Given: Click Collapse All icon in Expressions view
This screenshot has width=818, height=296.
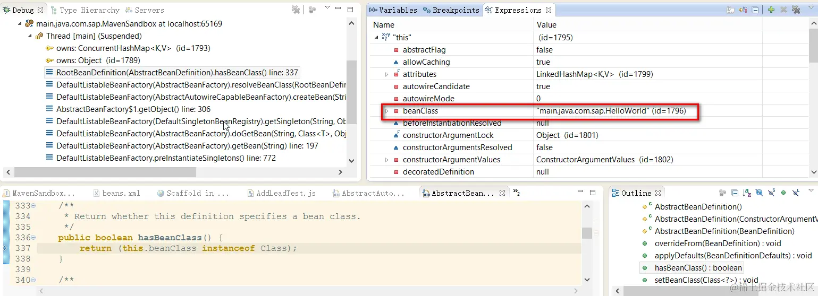Looking at the screenshot, I should (755, 10).
